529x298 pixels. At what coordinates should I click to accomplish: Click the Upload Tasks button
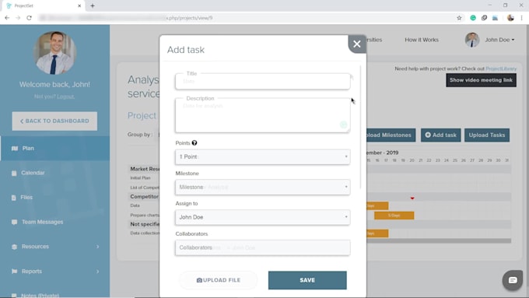[487, 135]
